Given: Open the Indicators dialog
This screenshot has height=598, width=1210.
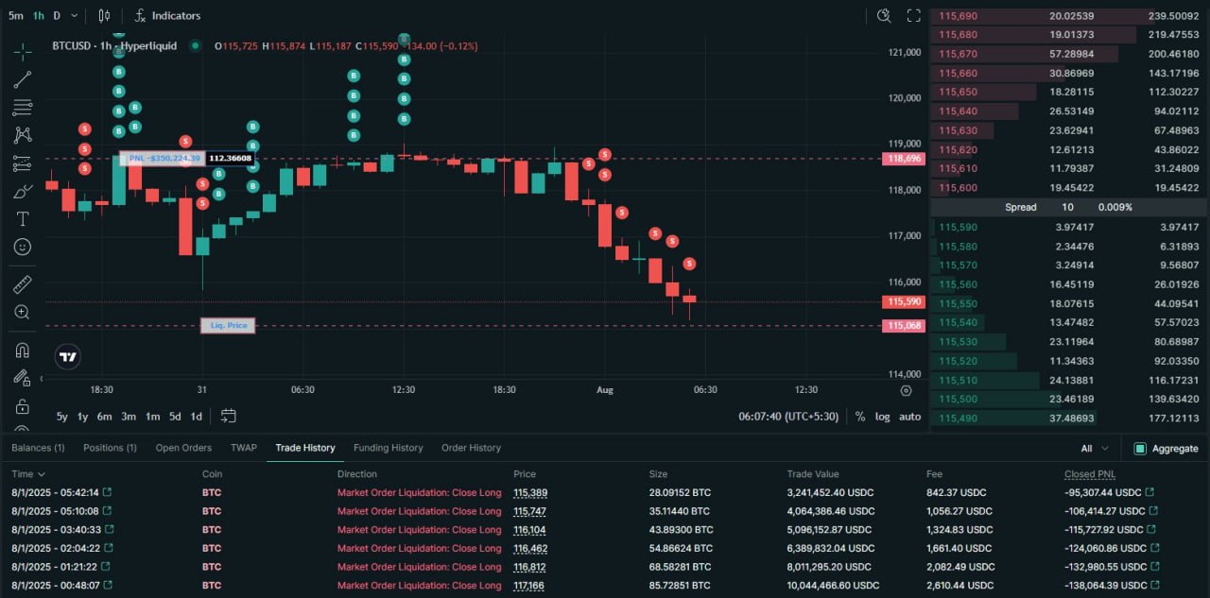Looking at the screenshot, I should tap(167, 16).
